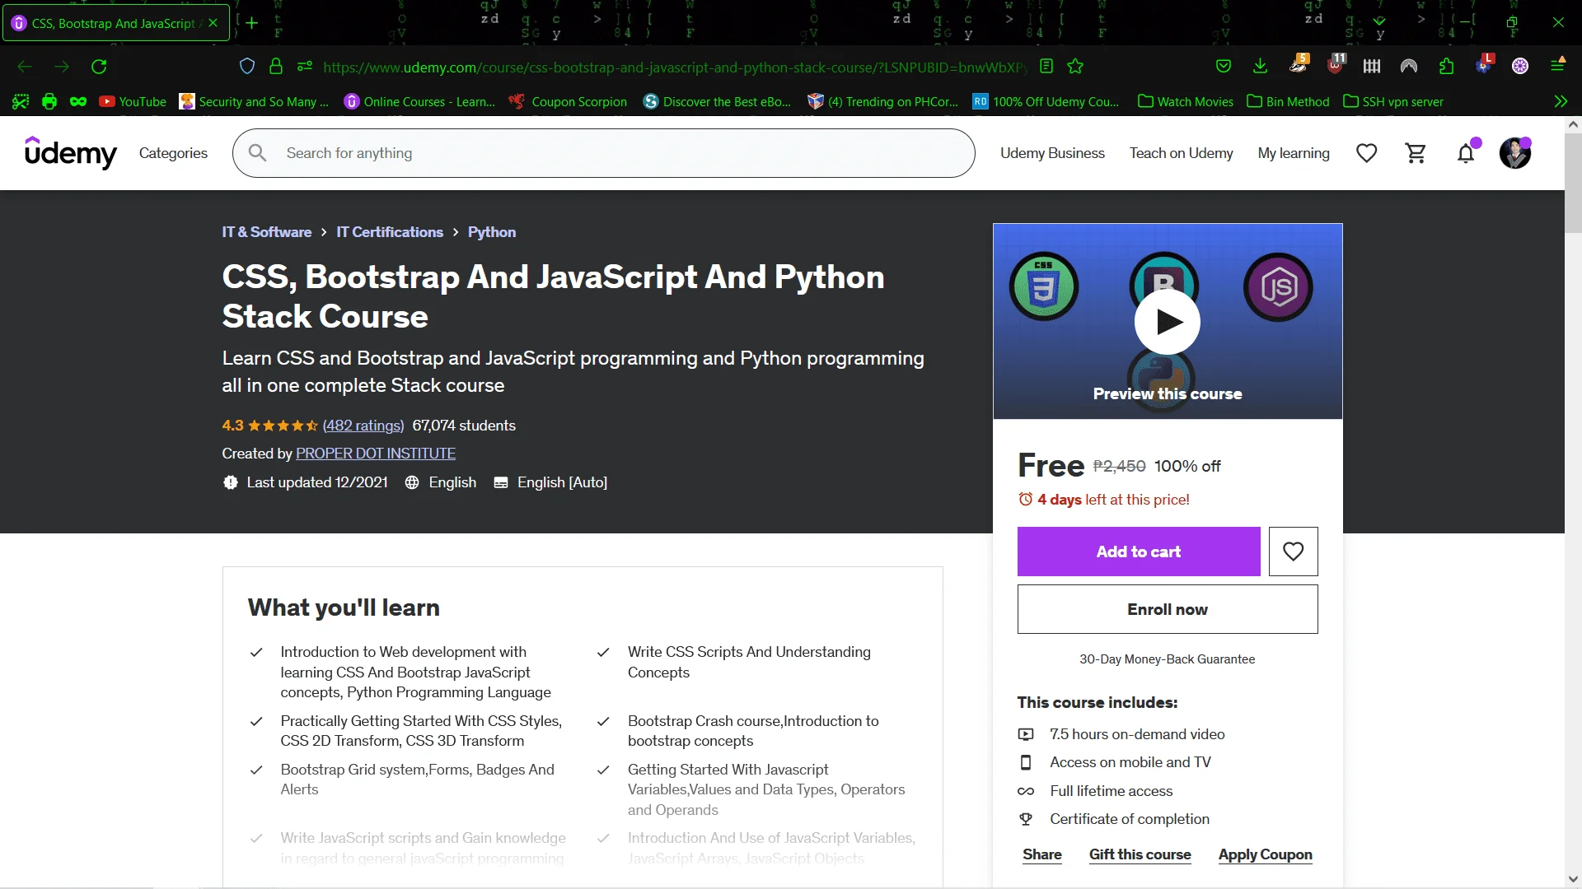Expand the Categories menu

pos(173,153)
